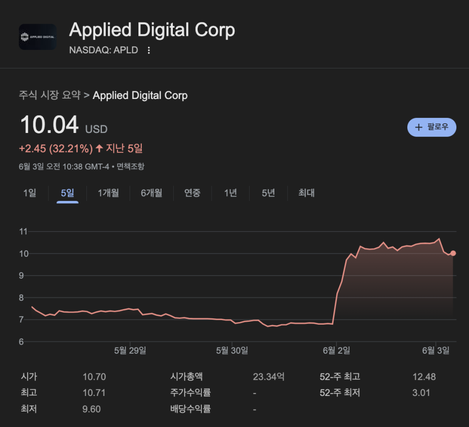Click the Applied Digital Corp main title
469x427 pixels.
[x=152, y=30]
